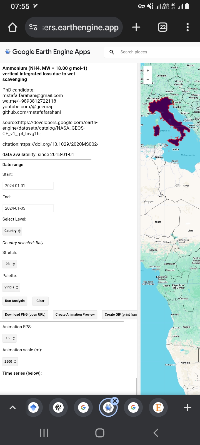
Task: Open the Animation scale 2500 dropdown
Action: [10, 362]
